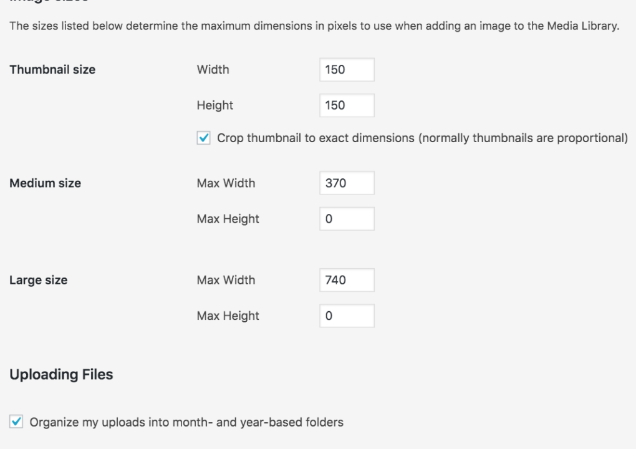This screenshot has width=636, height=449.
Task: Select the Large size Max Width field
Action: (x=347, y=280)
